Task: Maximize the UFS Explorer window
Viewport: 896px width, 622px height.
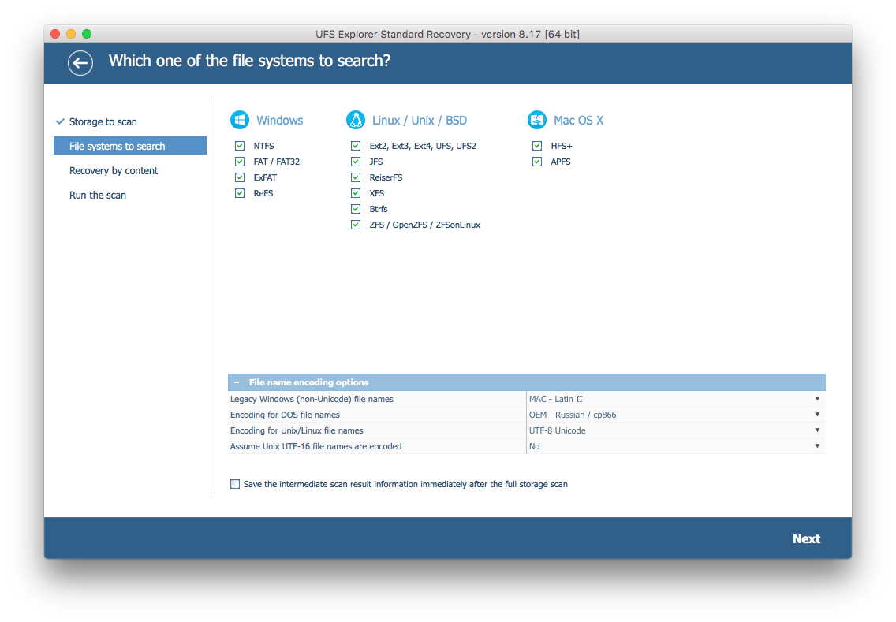Action: 87,34
